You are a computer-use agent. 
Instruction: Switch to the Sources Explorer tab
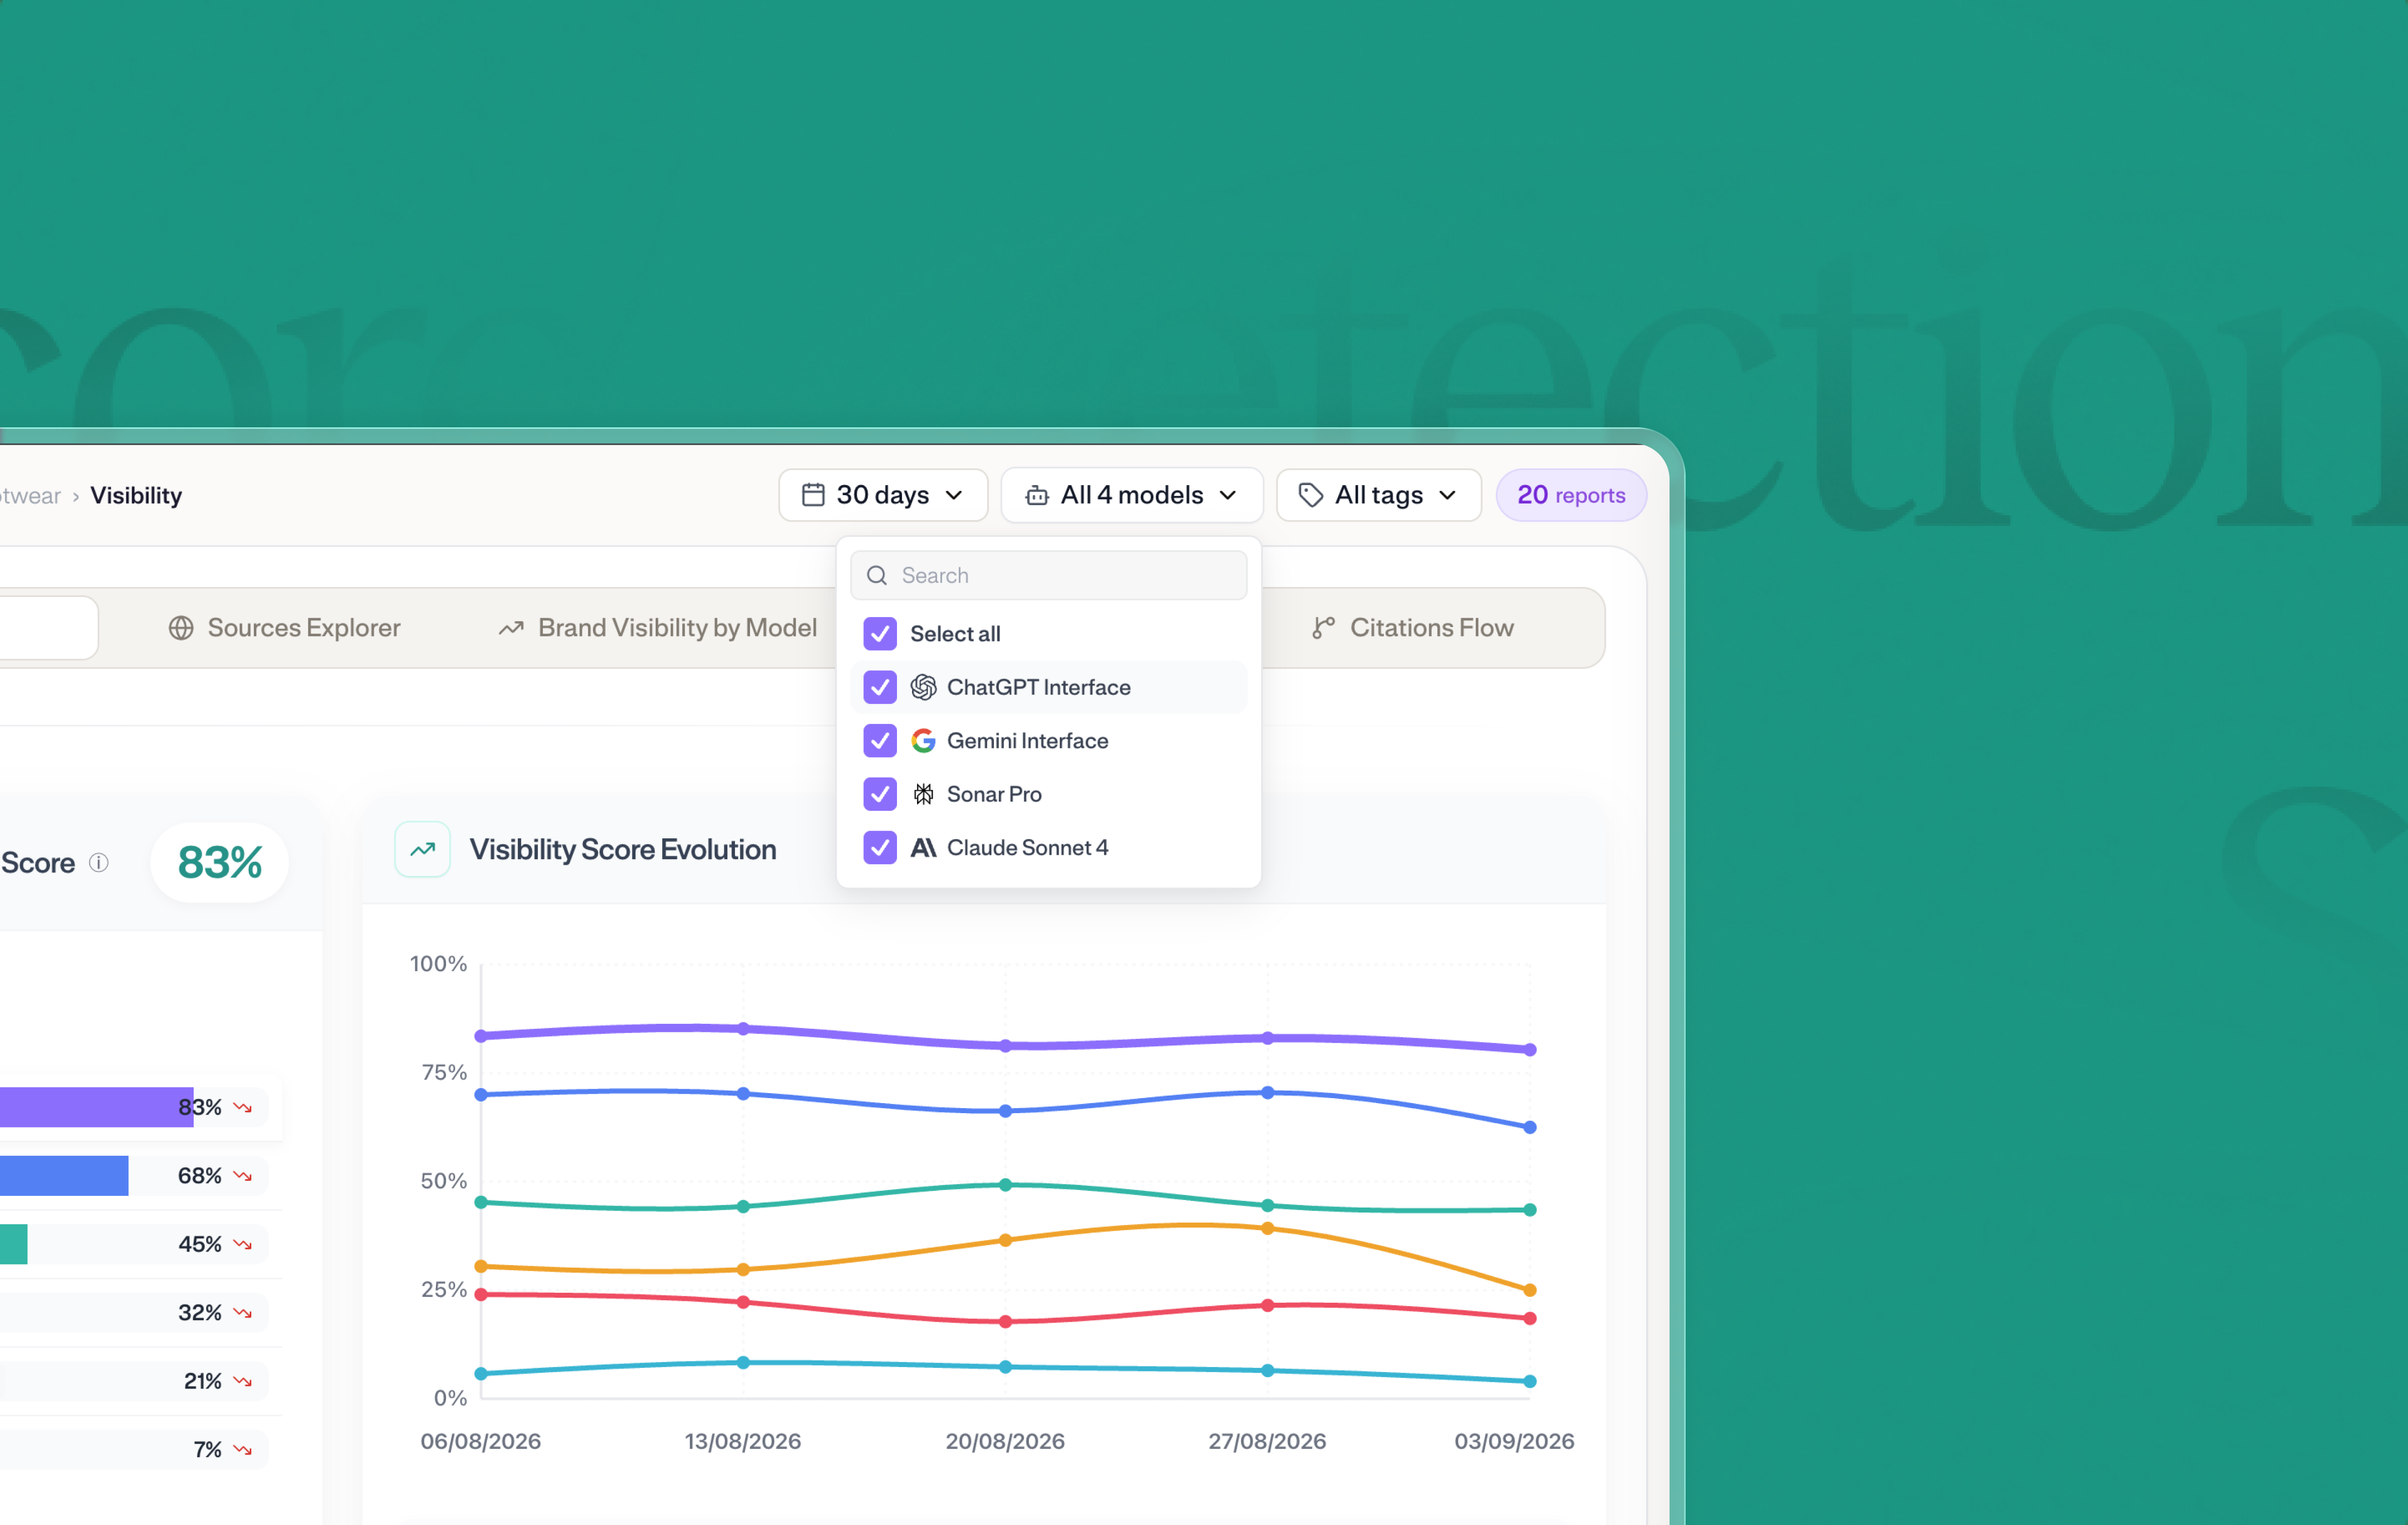(x=285, y=628)
